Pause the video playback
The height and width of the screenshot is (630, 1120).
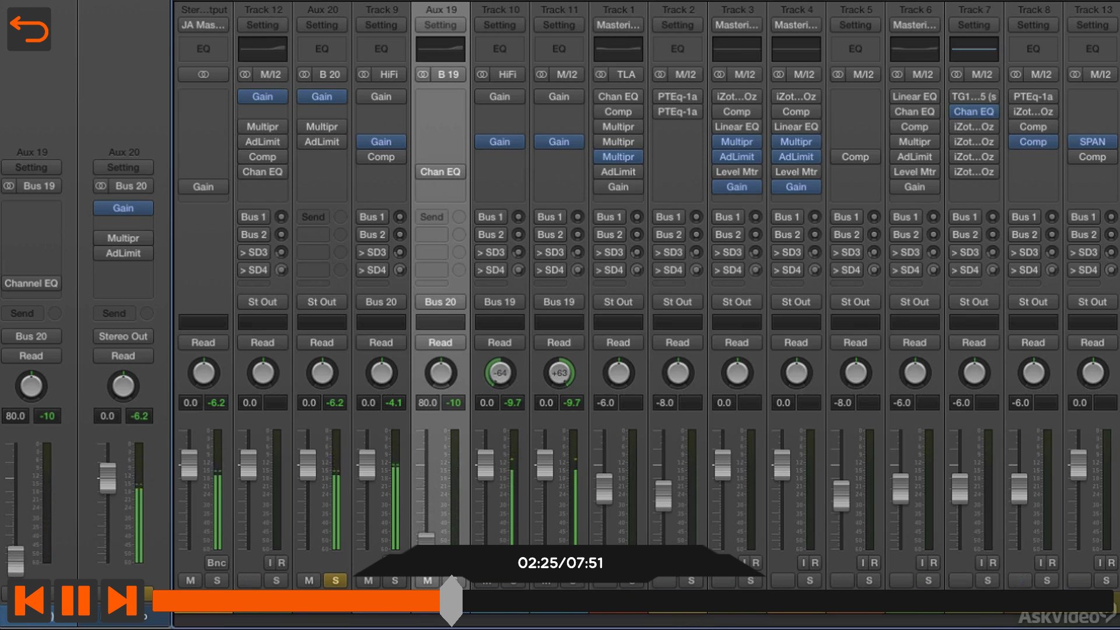point(76,600)
